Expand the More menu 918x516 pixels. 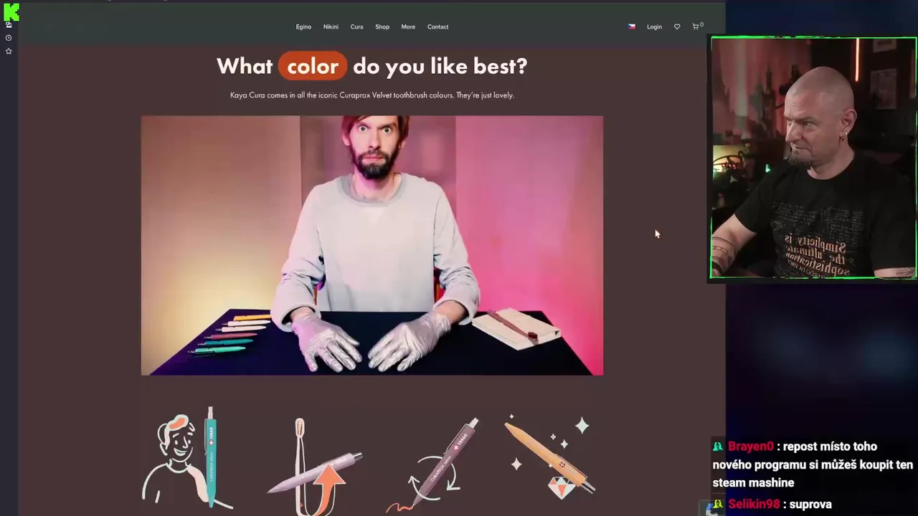[408, 27]
